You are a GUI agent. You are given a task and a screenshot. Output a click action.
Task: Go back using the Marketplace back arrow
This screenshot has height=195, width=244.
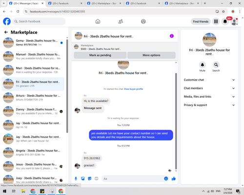pos(6,32)
